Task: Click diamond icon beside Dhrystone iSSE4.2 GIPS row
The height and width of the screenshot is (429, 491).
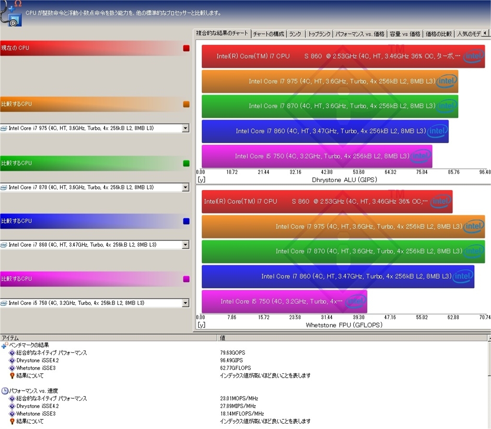Action: coord(12,360)
